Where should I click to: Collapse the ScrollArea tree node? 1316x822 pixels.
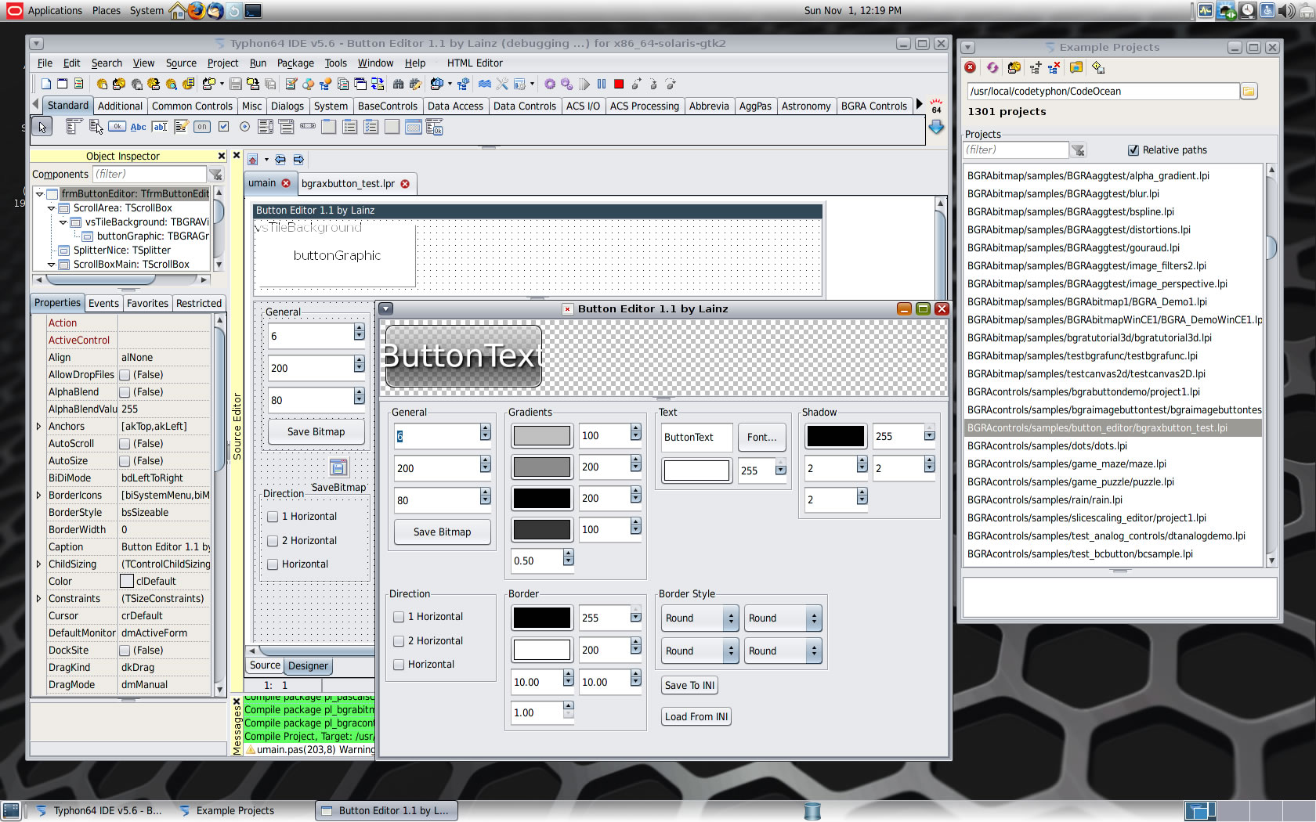[52, 208]
